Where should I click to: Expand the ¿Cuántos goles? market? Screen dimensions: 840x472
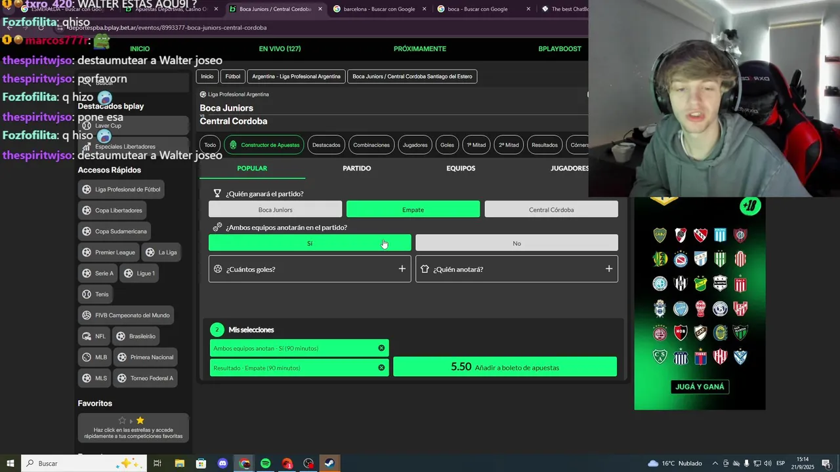(x=310, y=269)
